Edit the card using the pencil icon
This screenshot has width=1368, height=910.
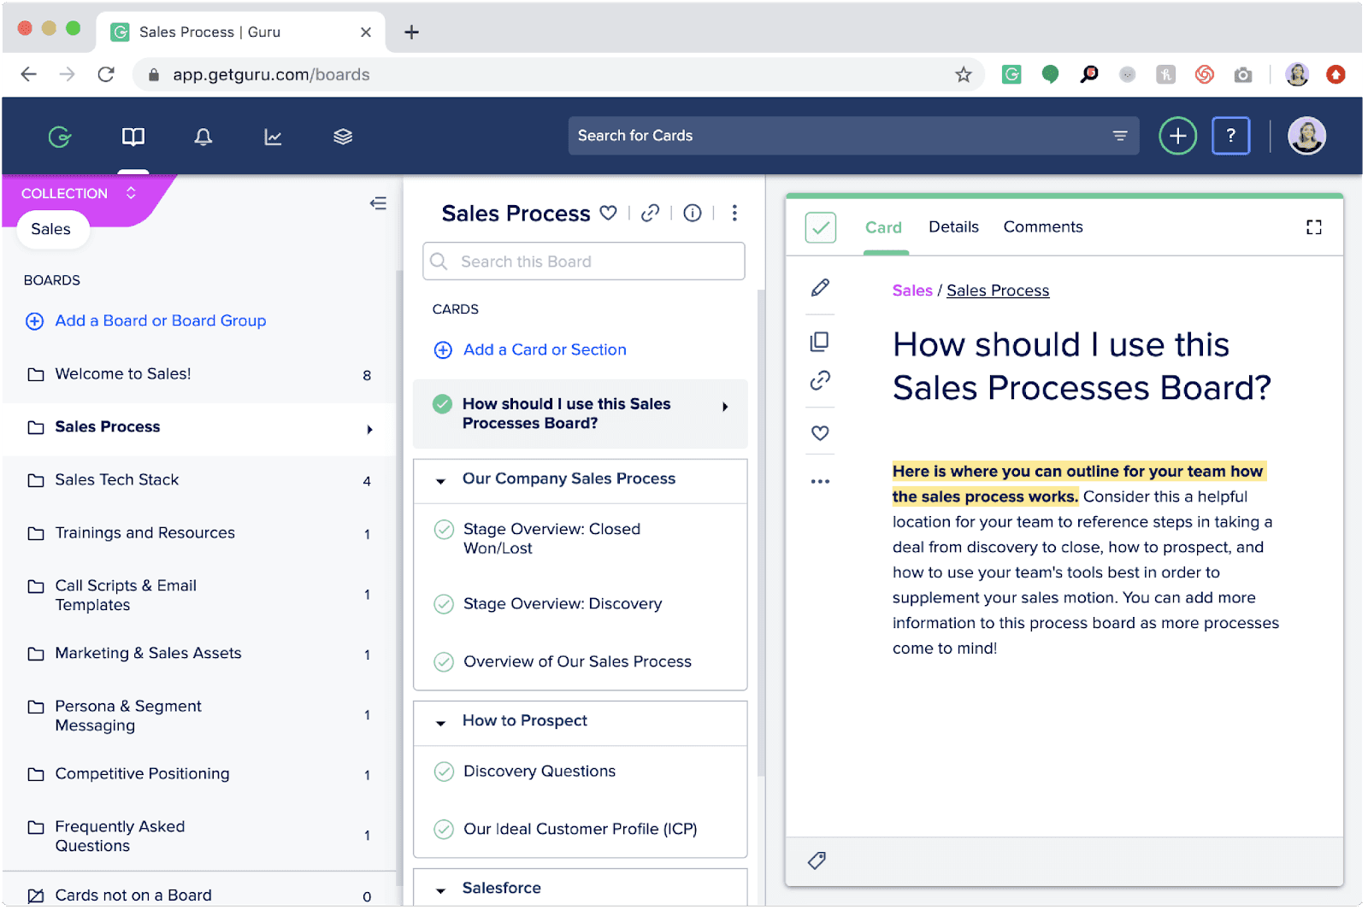(819, 289)
